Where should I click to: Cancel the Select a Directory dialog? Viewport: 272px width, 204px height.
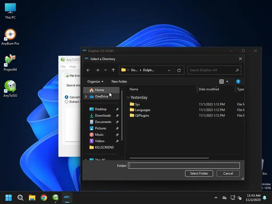tap(228, 173)
